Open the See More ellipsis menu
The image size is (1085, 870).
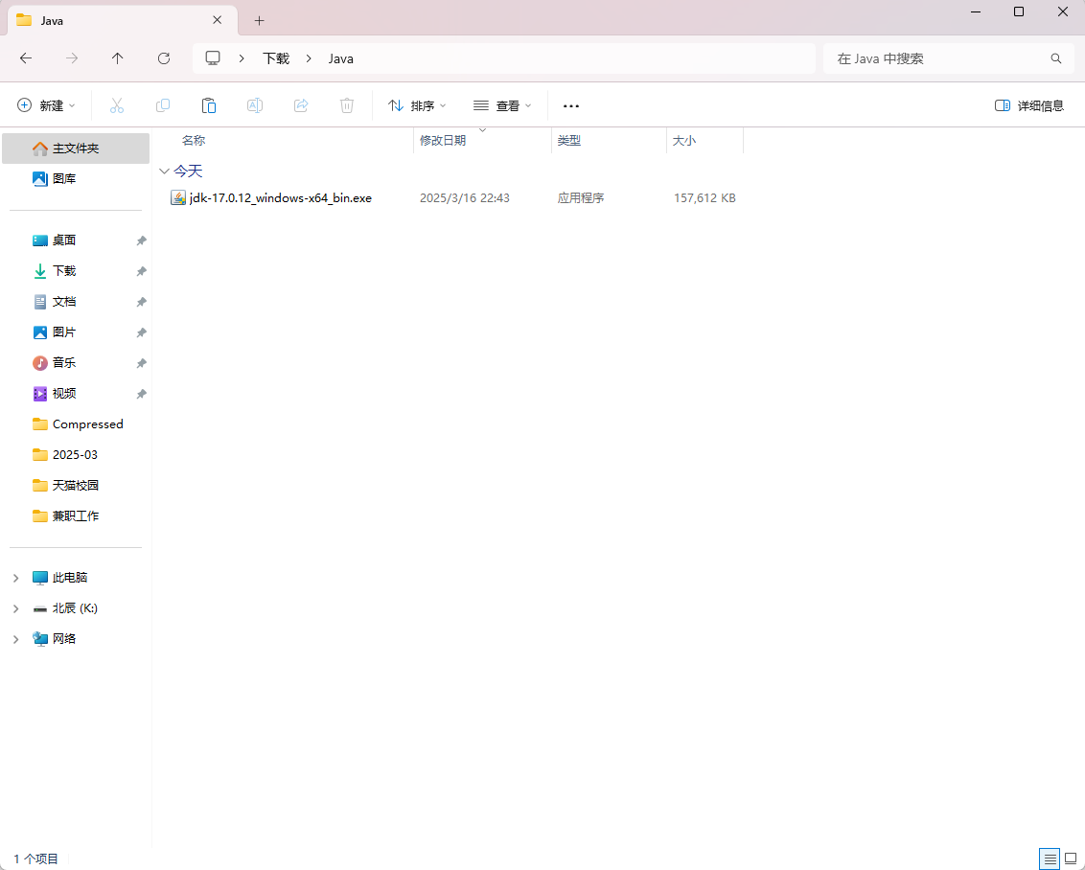point(571,105)
